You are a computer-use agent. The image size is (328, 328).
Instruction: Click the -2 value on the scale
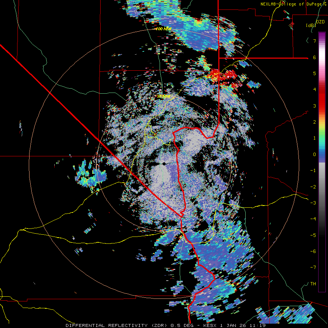(313, 187)
